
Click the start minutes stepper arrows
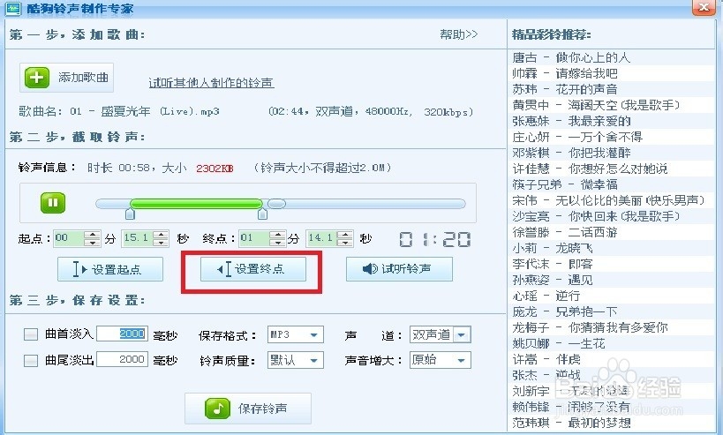(92, 238)
